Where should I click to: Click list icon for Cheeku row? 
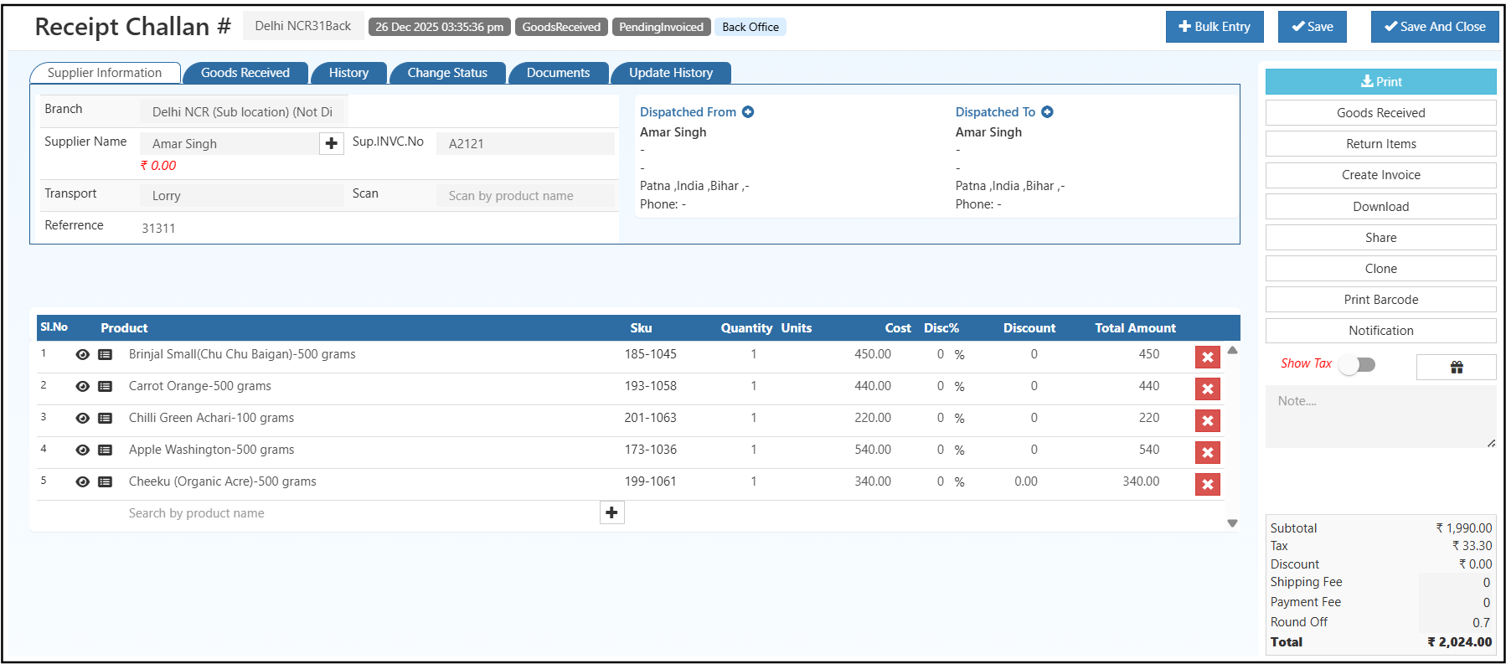click(x=105, y=482)
